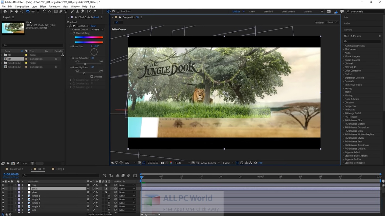Select the Type text tool
Viewport: 385px width, 216px height.
pyautogui.click(x=66, y=11)
